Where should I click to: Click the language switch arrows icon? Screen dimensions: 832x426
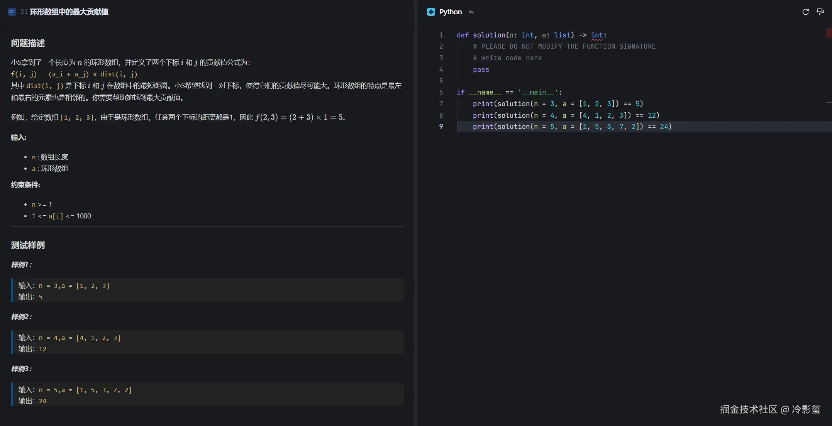(x=471, y=12)
